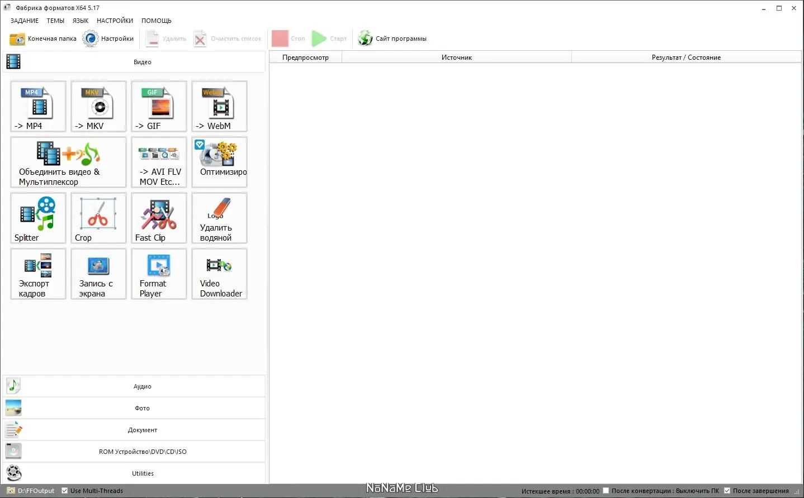Open the -> WebM converter
The width and height of the screenshot is (804, 498).
(219, 107)
